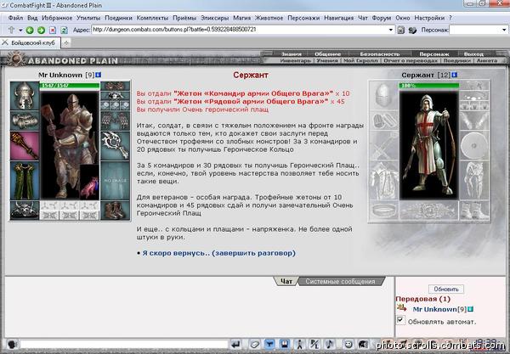Click Сержант's 100% health bar
The image size is (510, 354).
[x=429, y=86]
